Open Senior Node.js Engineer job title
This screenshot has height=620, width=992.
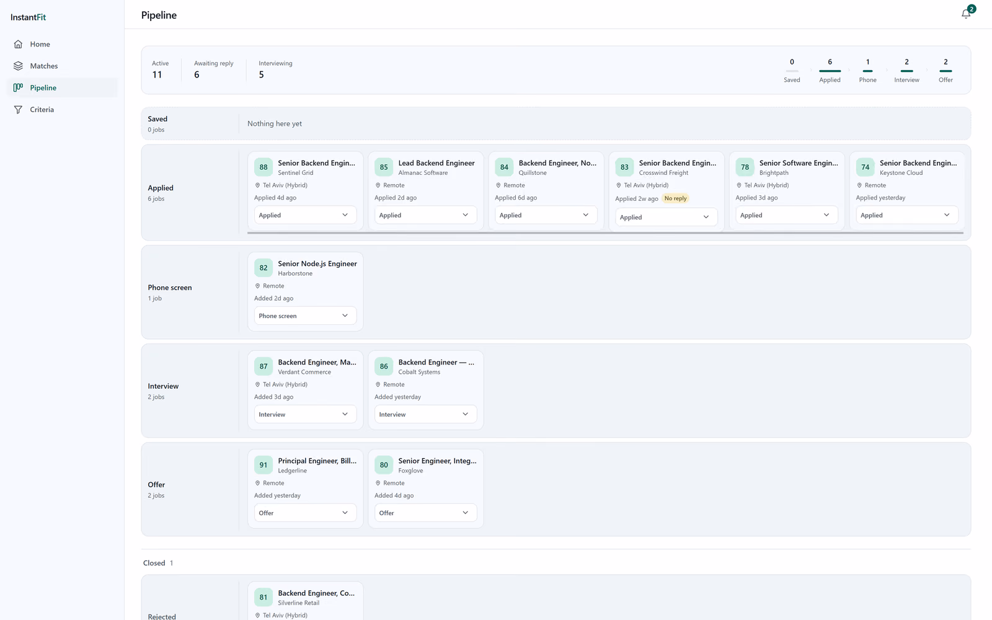[317, 263]
